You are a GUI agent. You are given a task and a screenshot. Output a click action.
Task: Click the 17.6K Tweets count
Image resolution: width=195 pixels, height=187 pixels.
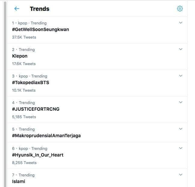pyautogui.click(x=24, y=64)
